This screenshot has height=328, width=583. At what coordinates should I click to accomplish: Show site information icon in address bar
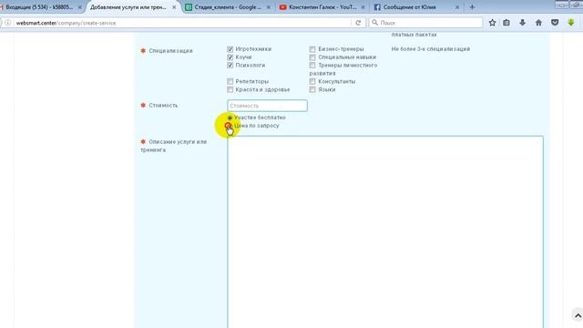(8, 23)
